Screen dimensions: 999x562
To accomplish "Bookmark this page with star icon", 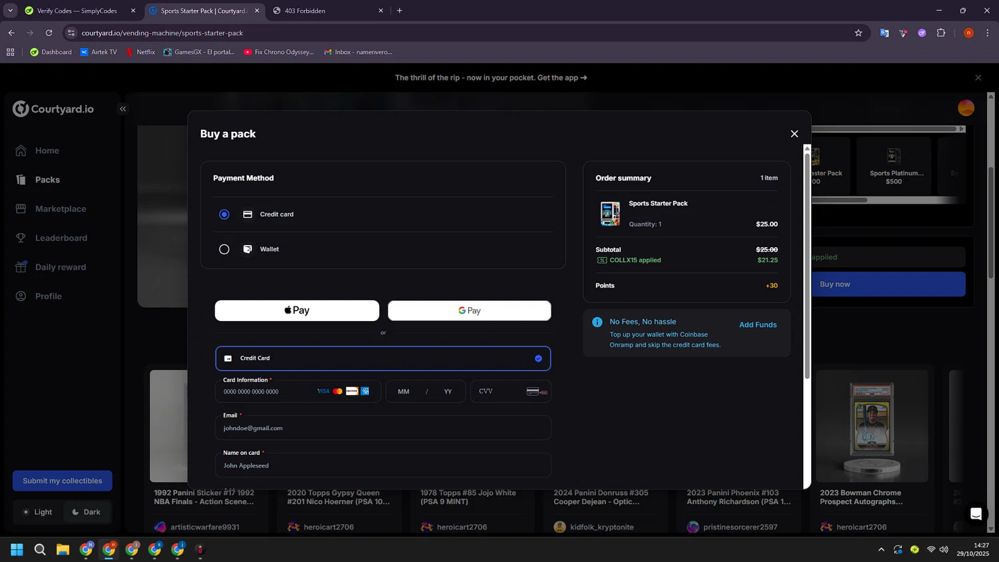I will pos(858,33).
